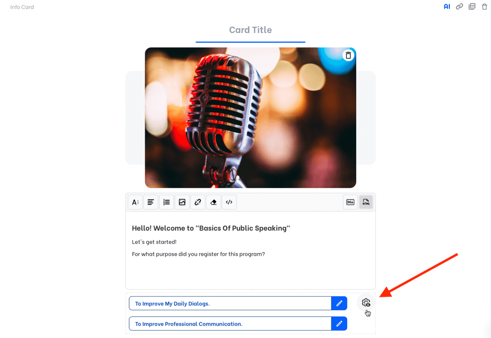Remove the microphone image using its trash icon
The height and width of the screenshot is (338, 491).
click(x=348, y=56)
